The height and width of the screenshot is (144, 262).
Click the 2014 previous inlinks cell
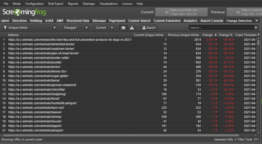[184, 40]
